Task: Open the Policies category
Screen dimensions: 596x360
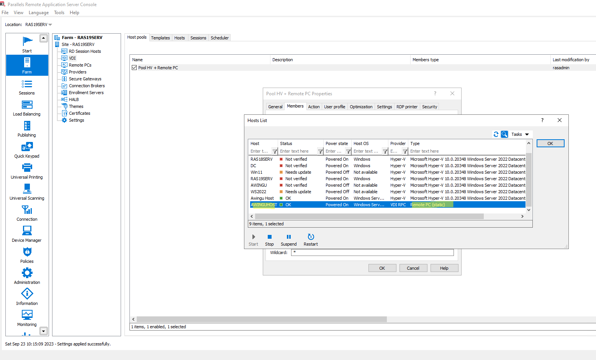Action: tap(27, 255)
